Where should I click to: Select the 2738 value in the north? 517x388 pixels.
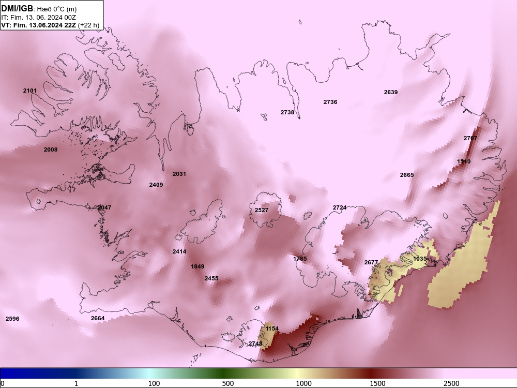coord(287,112)
